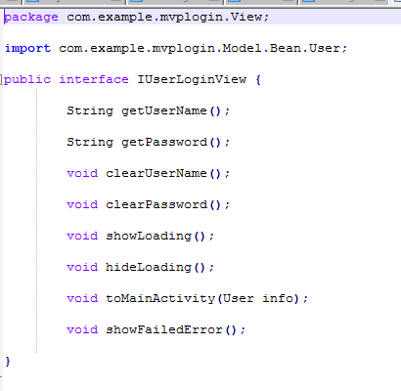Viewport: 401px width, 391px height.
Task: Click the import keyword
Action: [x=28, y=48]
